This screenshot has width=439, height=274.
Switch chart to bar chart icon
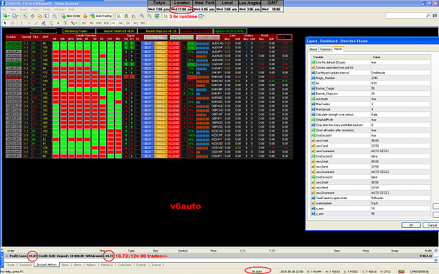coord(119,16)
